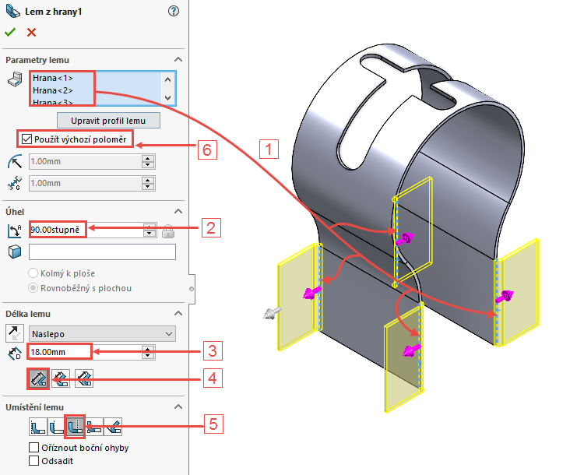This screenshot has width=584, height=475.
Task: Enable the Odsadit checkbox
Action: click(34, 461)
